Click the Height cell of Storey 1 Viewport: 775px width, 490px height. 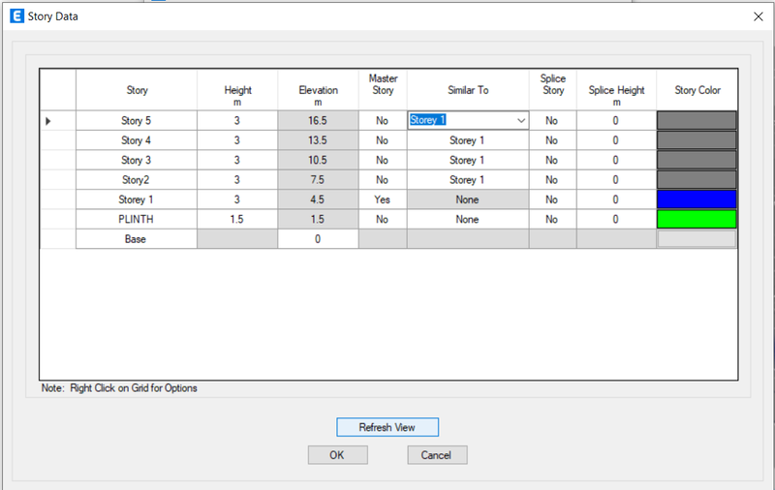click(x=237, y=199)
